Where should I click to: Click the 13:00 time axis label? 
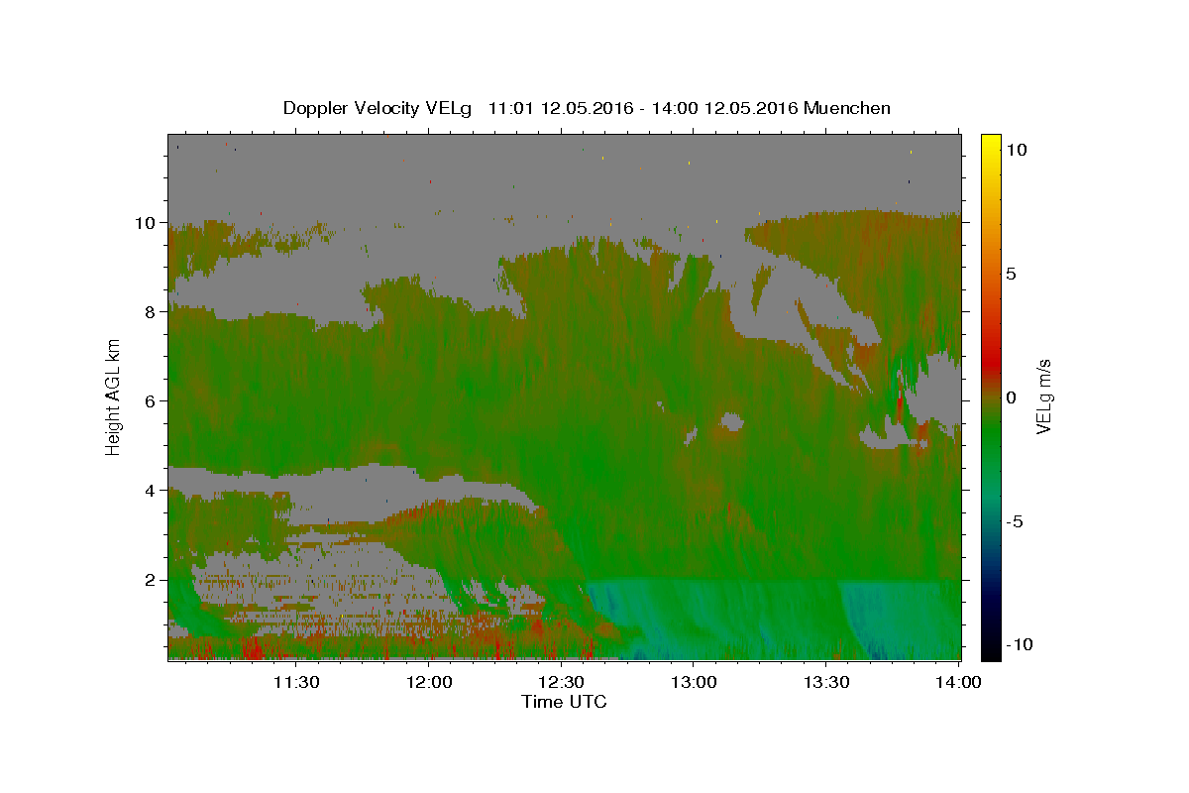click(694, 682)
